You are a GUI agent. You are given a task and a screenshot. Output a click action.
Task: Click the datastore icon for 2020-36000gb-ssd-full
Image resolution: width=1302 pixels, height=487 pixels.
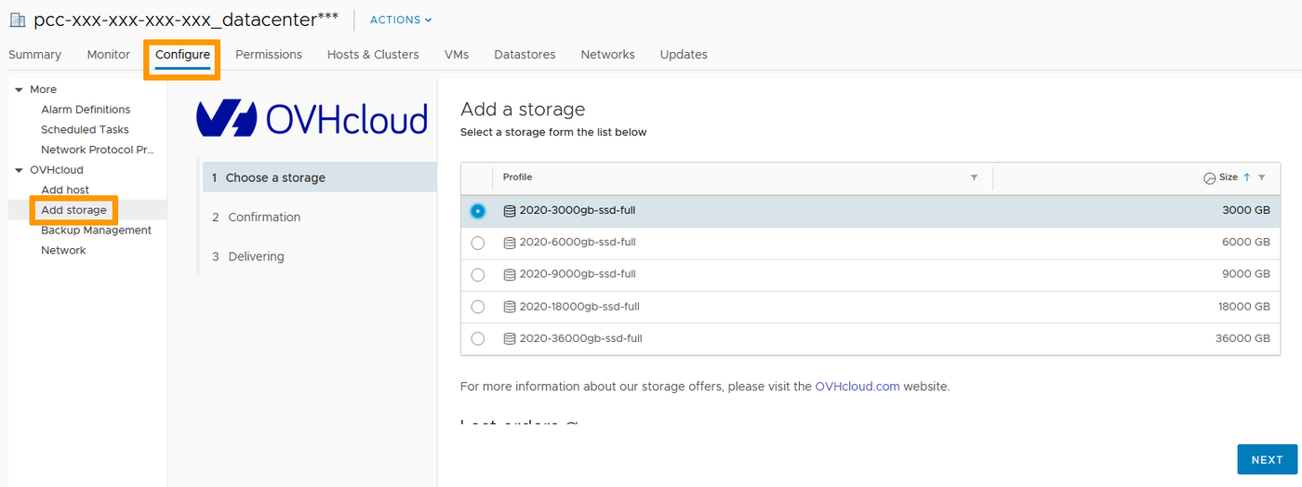[x=509, y=338]
